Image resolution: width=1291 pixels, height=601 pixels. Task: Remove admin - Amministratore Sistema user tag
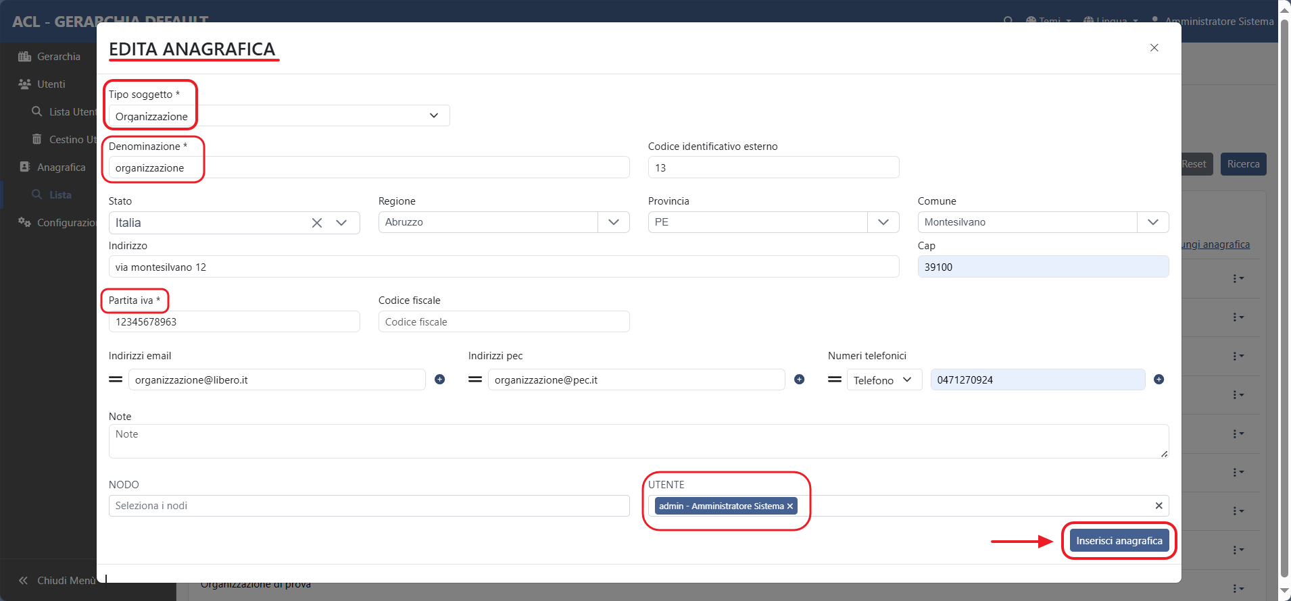(x=789, y=506)
